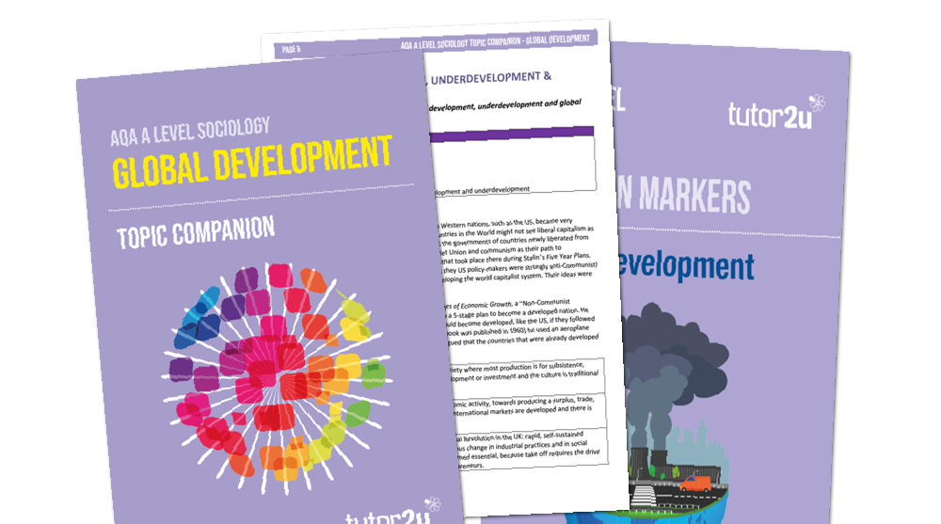Click the tutor2u logo at bottom of left cover
The image size is (941, 524).
tap(393, 512)
